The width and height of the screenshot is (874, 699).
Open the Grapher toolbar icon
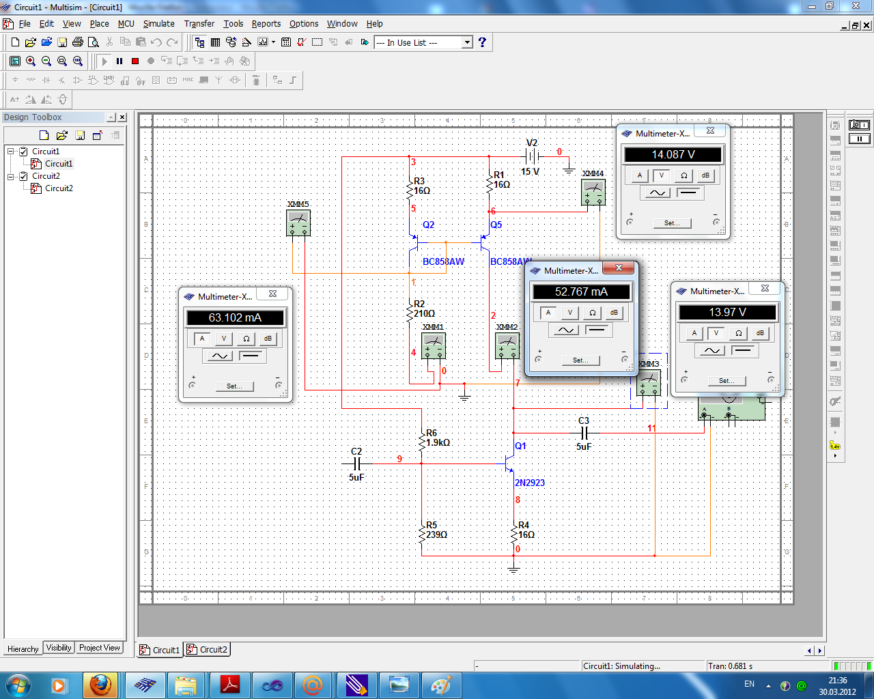263,42
